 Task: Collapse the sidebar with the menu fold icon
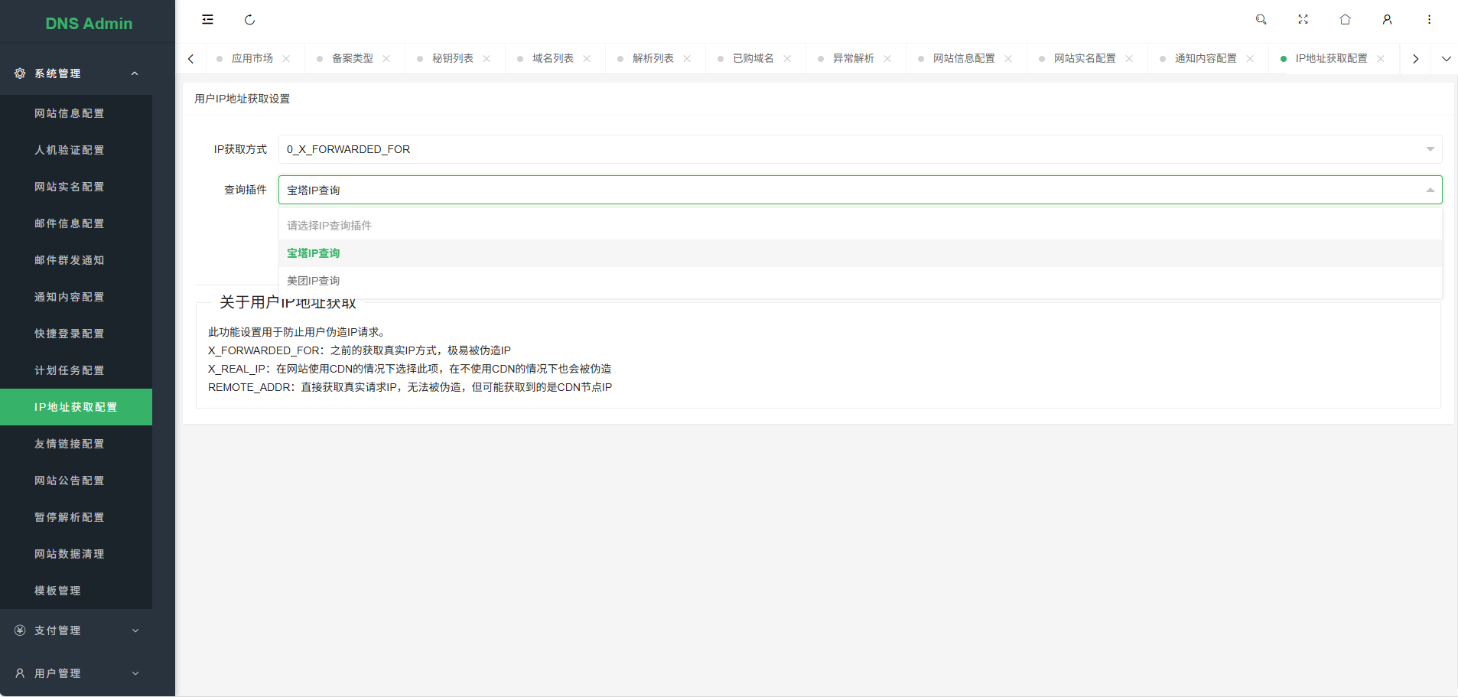click(207, 20)
